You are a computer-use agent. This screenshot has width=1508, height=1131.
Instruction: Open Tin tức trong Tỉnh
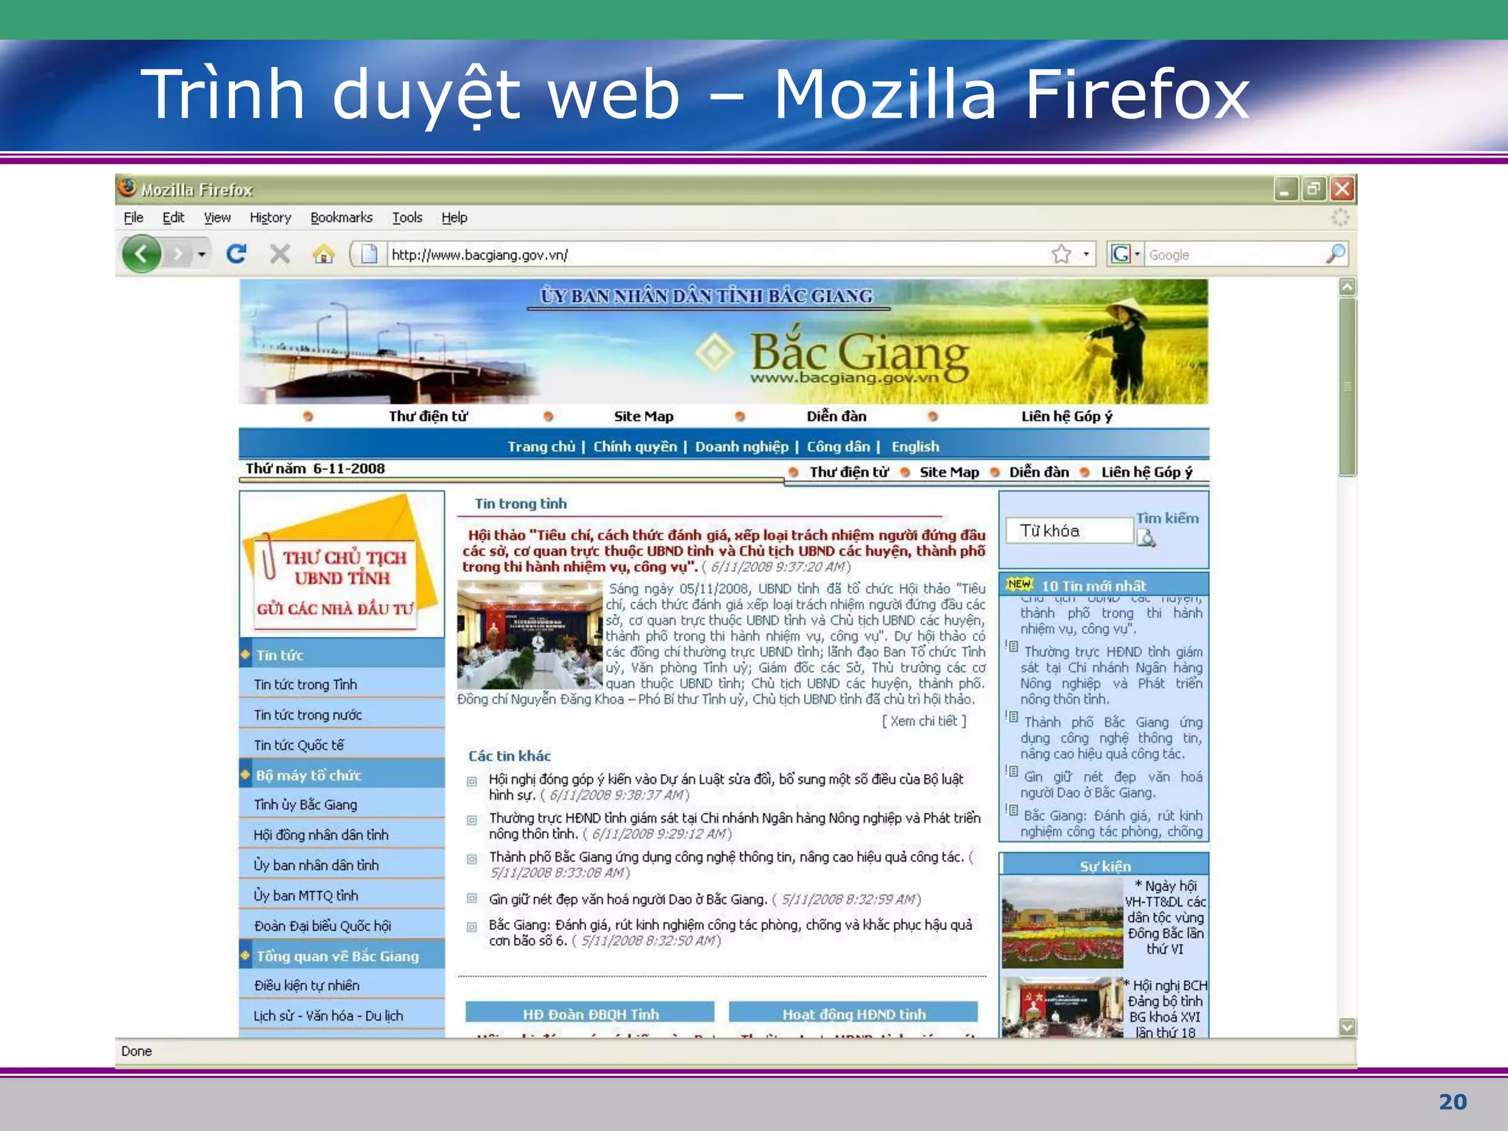coord(306,685)
